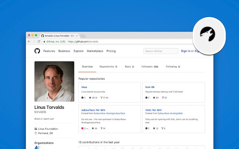Open the Features menu item
239x149 pixels.
49,51
